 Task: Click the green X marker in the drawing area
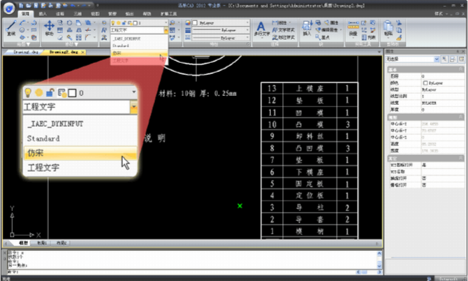click(240, 206)
